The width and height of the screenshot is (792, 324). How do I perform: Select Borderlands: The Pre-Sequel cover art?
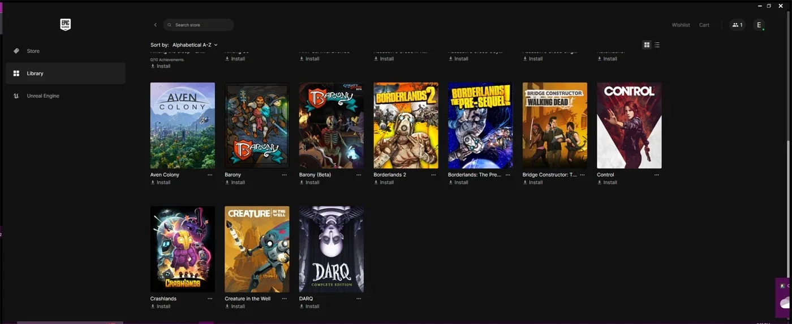480,125
